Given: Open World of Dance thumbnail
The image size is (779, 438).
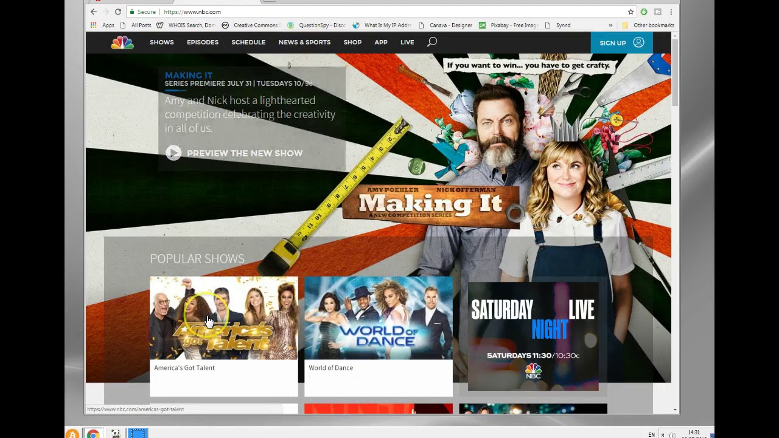Looking at the screenshot, I should pos(379,318).
